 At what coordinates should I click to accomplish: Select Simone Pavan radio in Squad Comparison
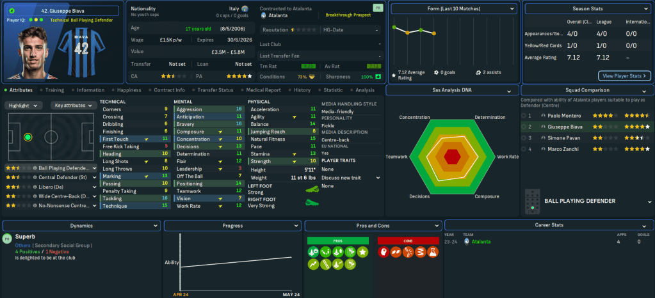(x=524, y=138)
